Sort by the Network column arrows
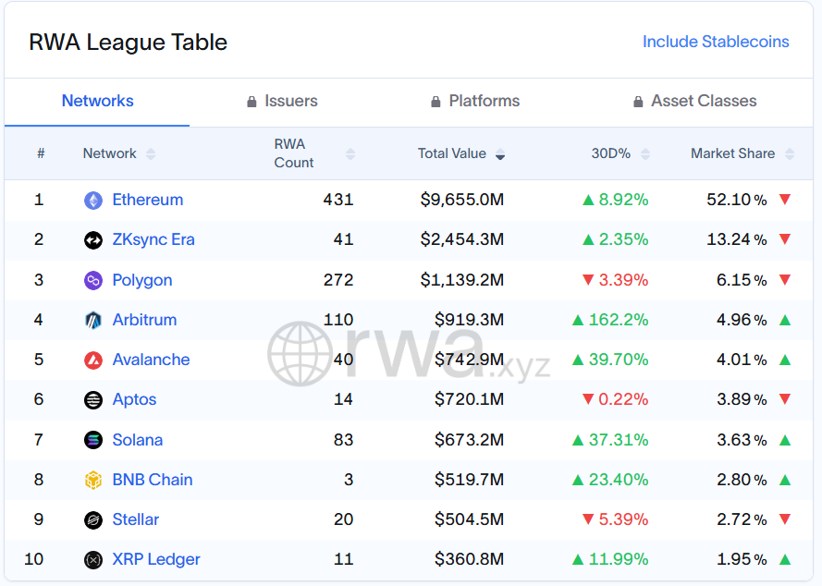This screenshot has width=822, height=586. (151, 154)
